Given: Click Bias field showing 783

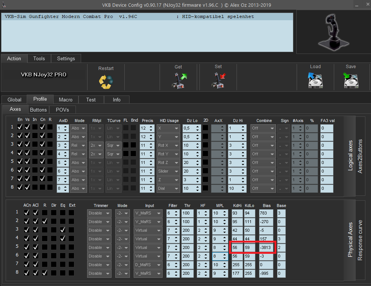Looking at the screenshot, I should click(266, 213).
